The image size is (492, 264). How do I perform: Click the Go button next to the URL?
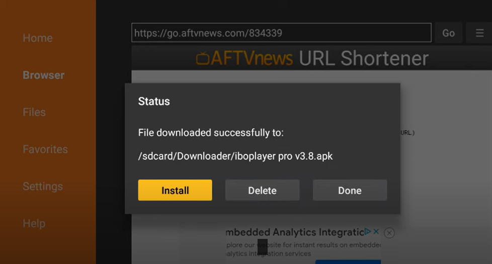(x=448, y=33)
